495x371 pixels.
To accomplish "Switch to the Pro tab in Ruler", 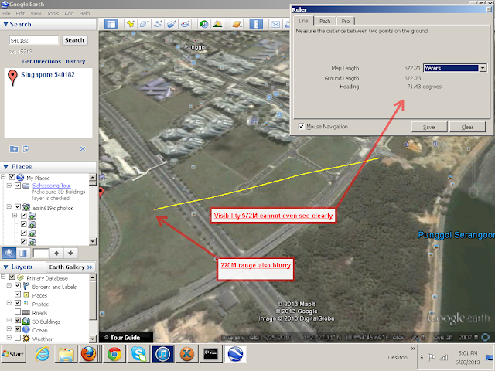I will click(x=346, y=21).
